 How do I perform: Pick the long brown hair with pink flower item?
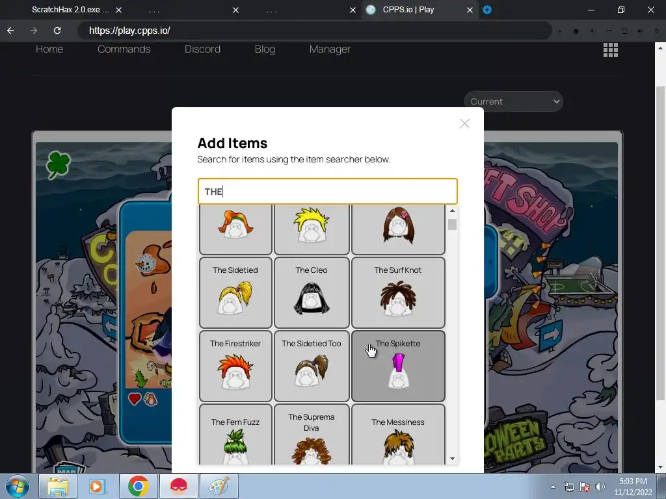point(398,229)
